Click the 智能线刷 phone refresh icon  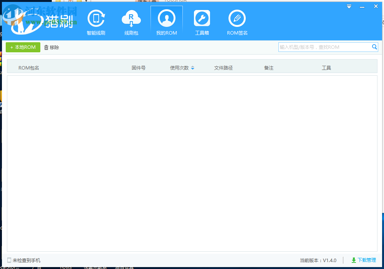(x=96, y=18)
